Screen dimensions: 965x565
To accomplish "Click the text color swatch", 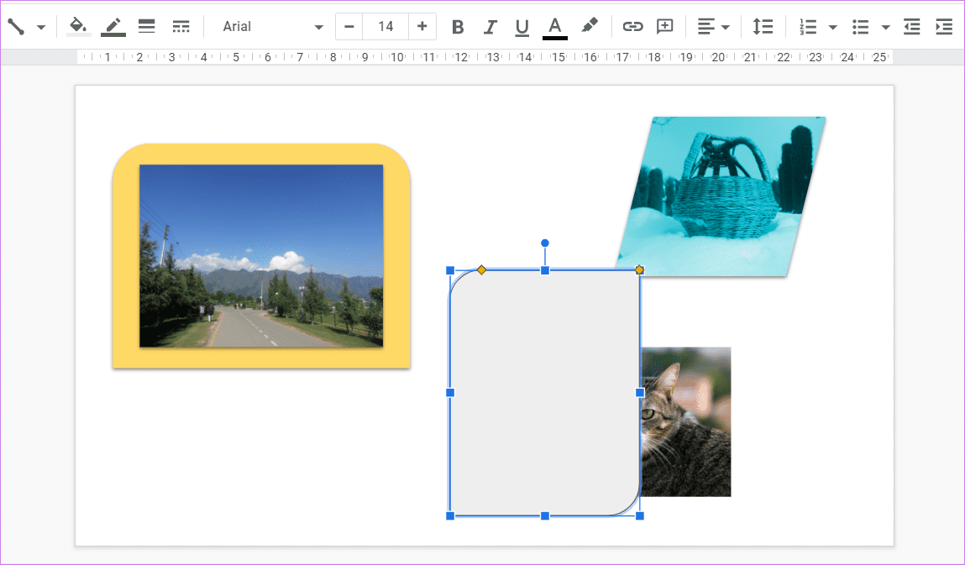I will [x=554, y=26].
